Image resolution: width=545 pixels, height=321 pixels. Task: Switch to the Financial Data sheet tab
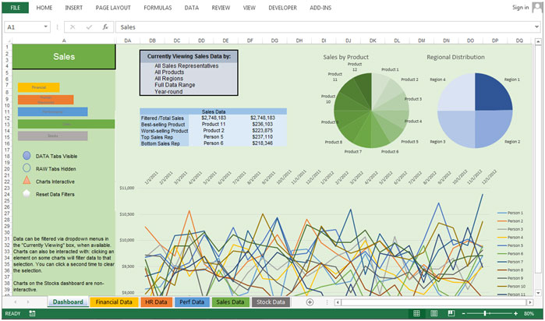click(x=114, y=302)
